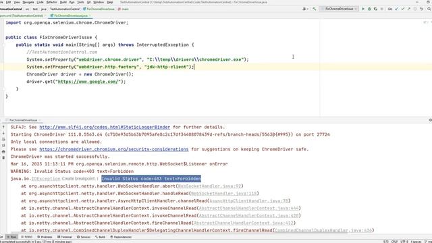Click the 'java' breadcrumb in navigation bar

(x=44, y=9)
